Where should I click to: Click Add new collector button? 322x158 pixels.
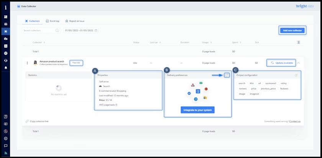292,30
